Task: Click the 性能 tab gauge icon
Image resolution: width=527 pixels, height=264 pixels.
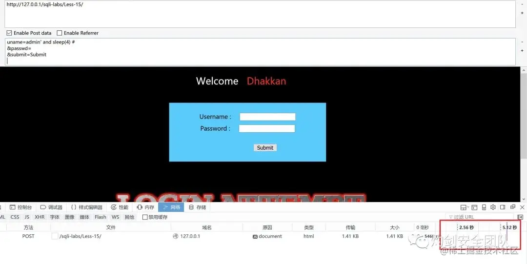Action: [114, 207]
